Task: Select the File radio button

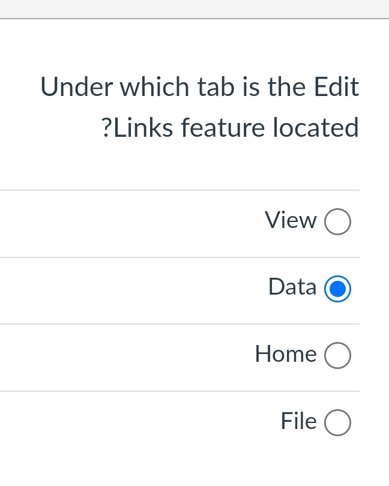Action: (x=338, y=422)
